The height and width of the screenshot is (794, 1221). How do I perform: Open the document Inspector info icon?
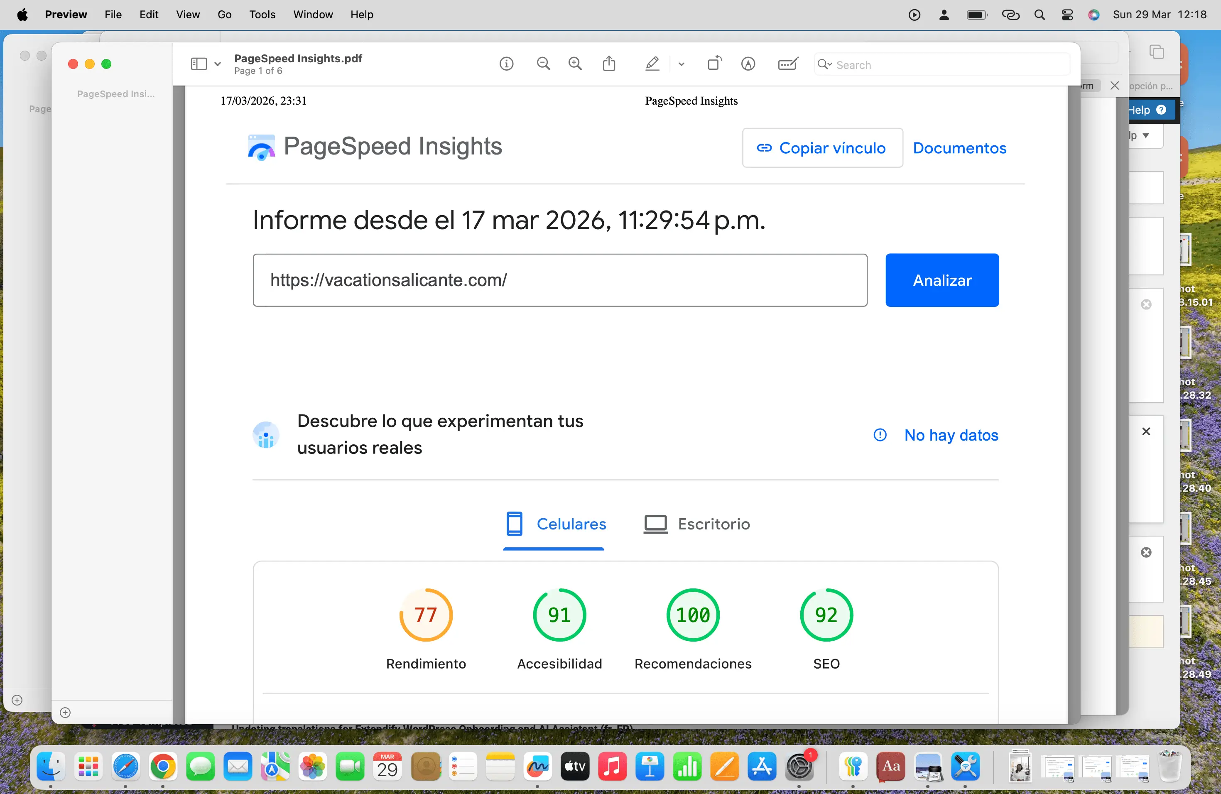(506, 64)
